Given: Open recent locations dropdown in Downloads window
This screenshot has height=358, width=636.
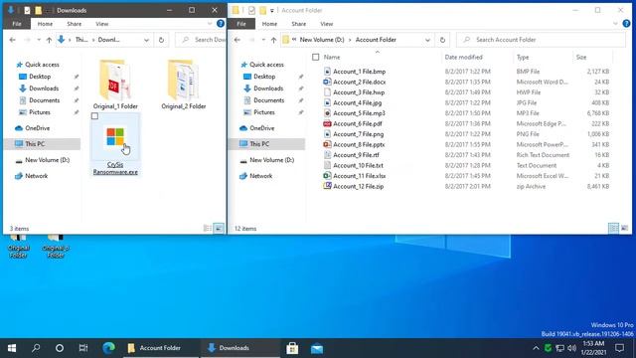Looking at the screenshot, I should click(x=39, y=40).
